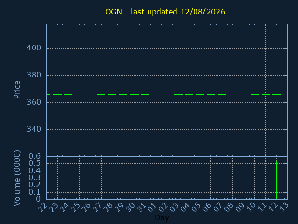298x224 pixels.
Task: Click the upward price wick on day 04
Action: [189, 85]
